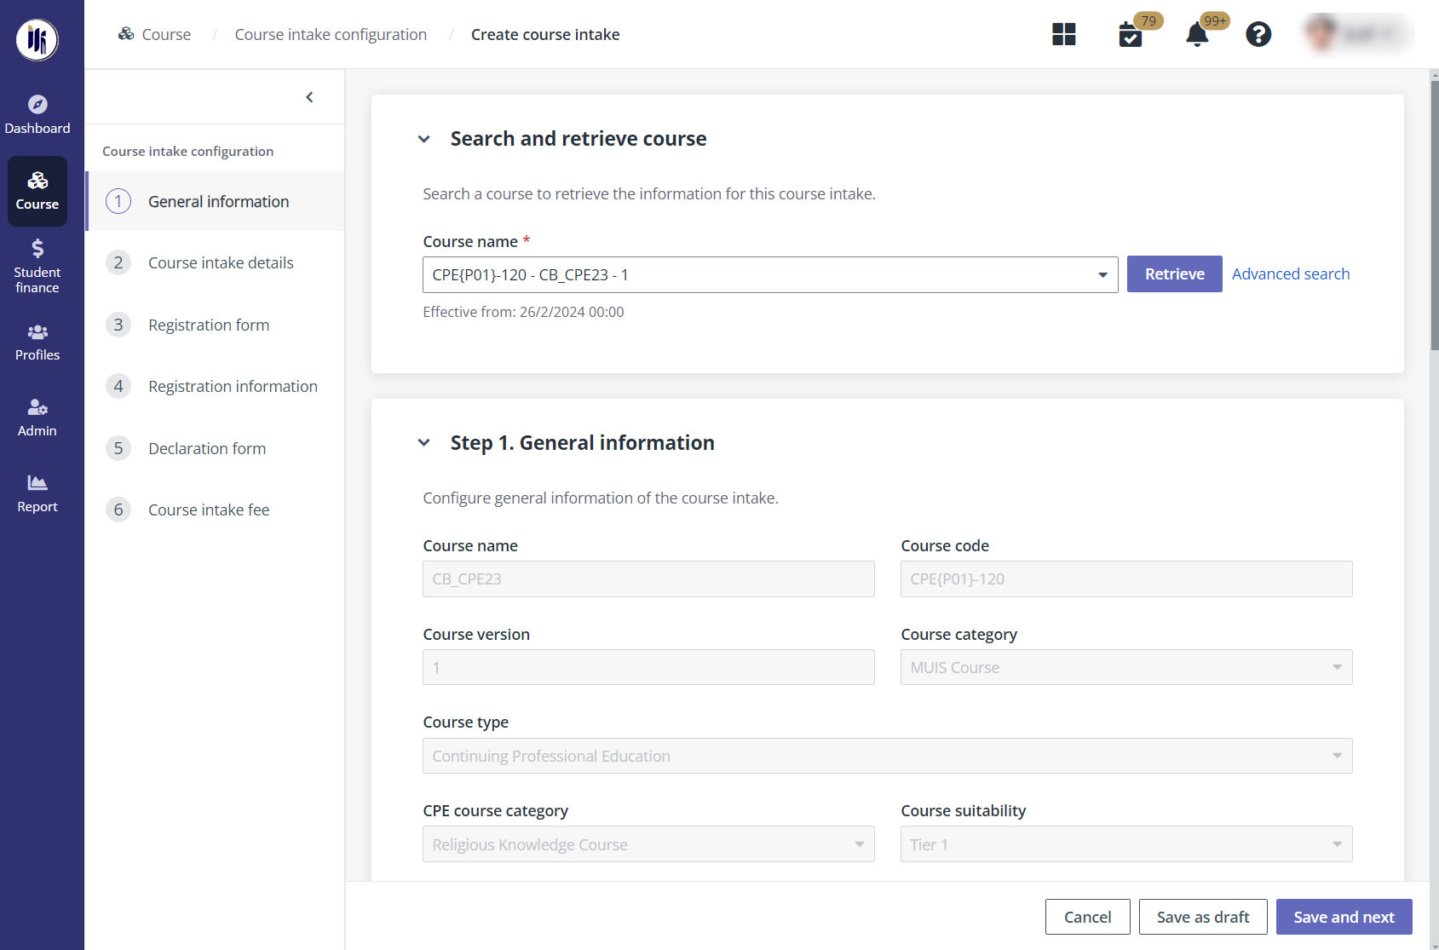Click step number 2 circle
The width and height of the screenshot is (1439, 950).
pos(118,262)
